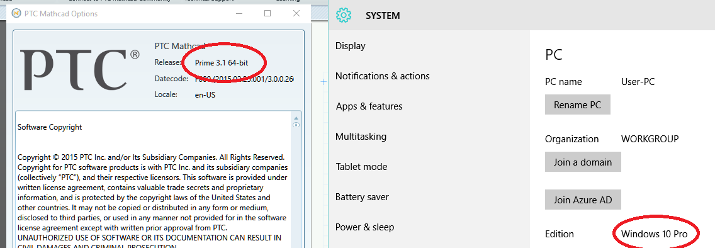This screenshot has height=248, width=715.
Task: Click the Settings gear icon beside SYSTEM
Action: [344, 16]
